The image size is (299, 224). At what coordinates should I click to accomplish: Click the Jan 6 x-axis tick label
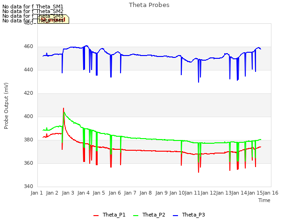(x=114, y=193)
